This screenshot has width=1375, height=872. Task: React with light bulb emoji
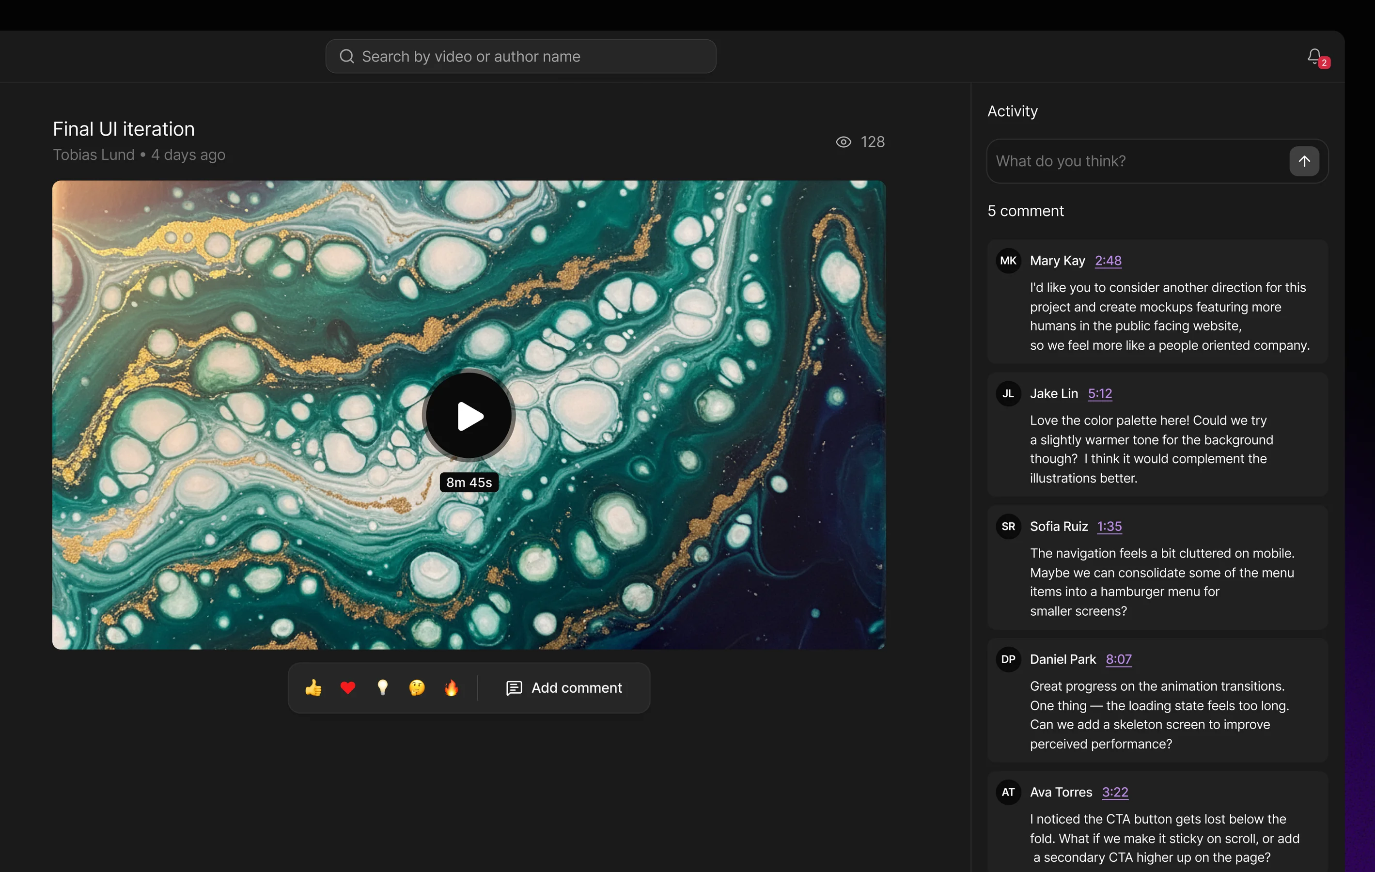pos(383,687)
